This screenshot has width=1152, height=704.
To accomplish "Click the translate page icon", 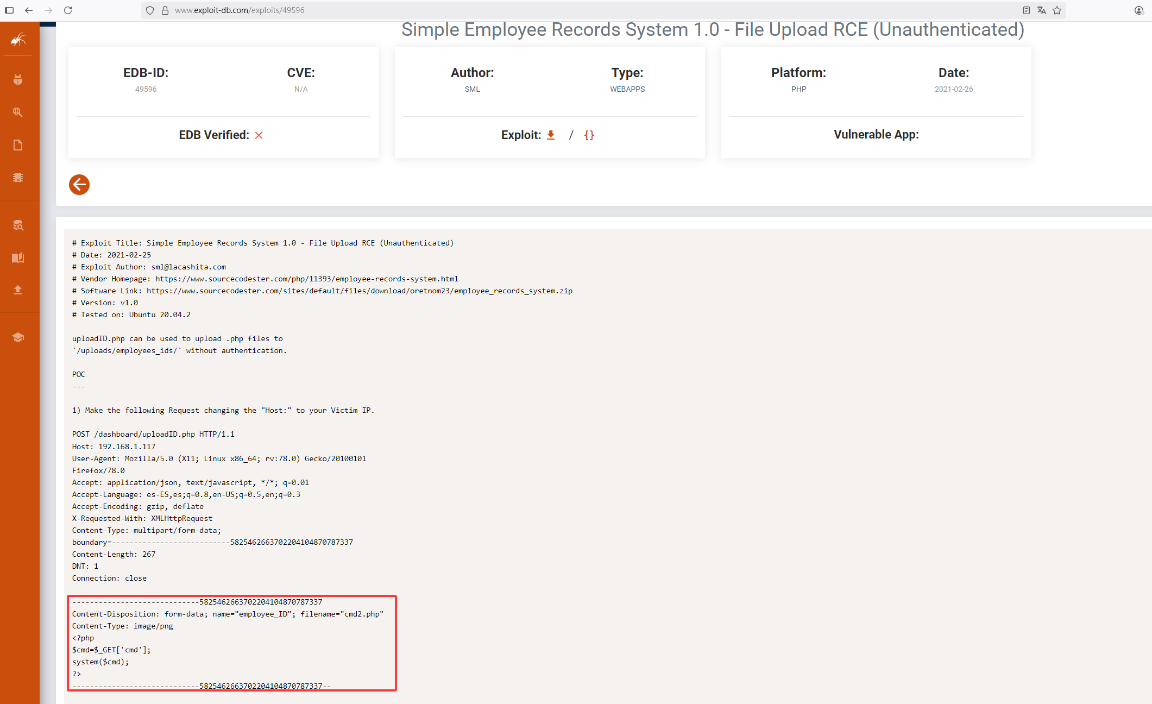I will [x=1042, y=10].
